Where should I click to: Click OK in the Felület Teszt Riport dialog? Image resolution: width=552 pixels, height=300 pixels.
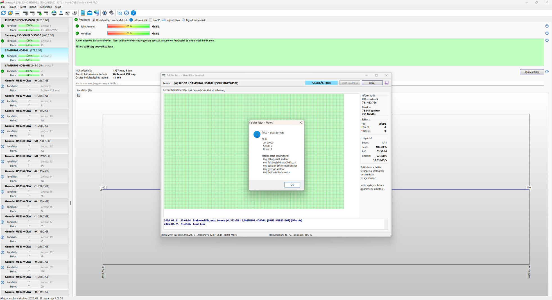(x=292, y=185)
